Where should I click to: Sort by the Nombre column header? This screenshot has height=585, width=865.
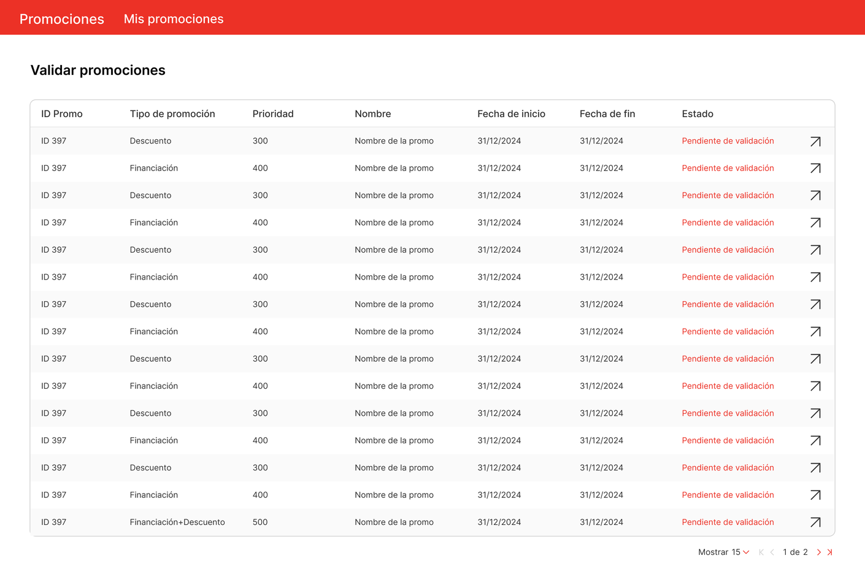[373, 114]
